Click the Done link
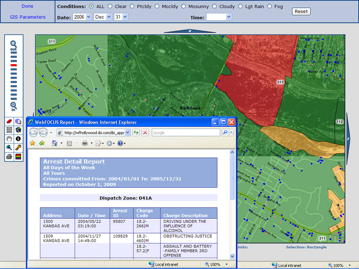This screenshot has width=359, height=269. pyautogui.click(x=27, y=6)
